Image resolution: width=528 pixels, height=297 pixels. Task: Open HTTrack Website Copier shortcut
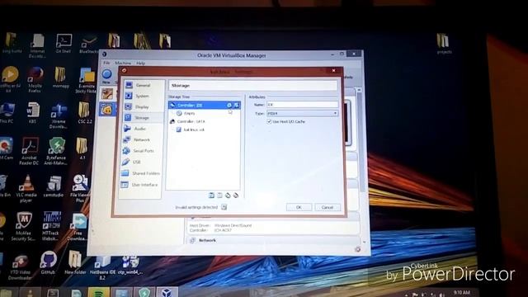[x=51, y=226]
